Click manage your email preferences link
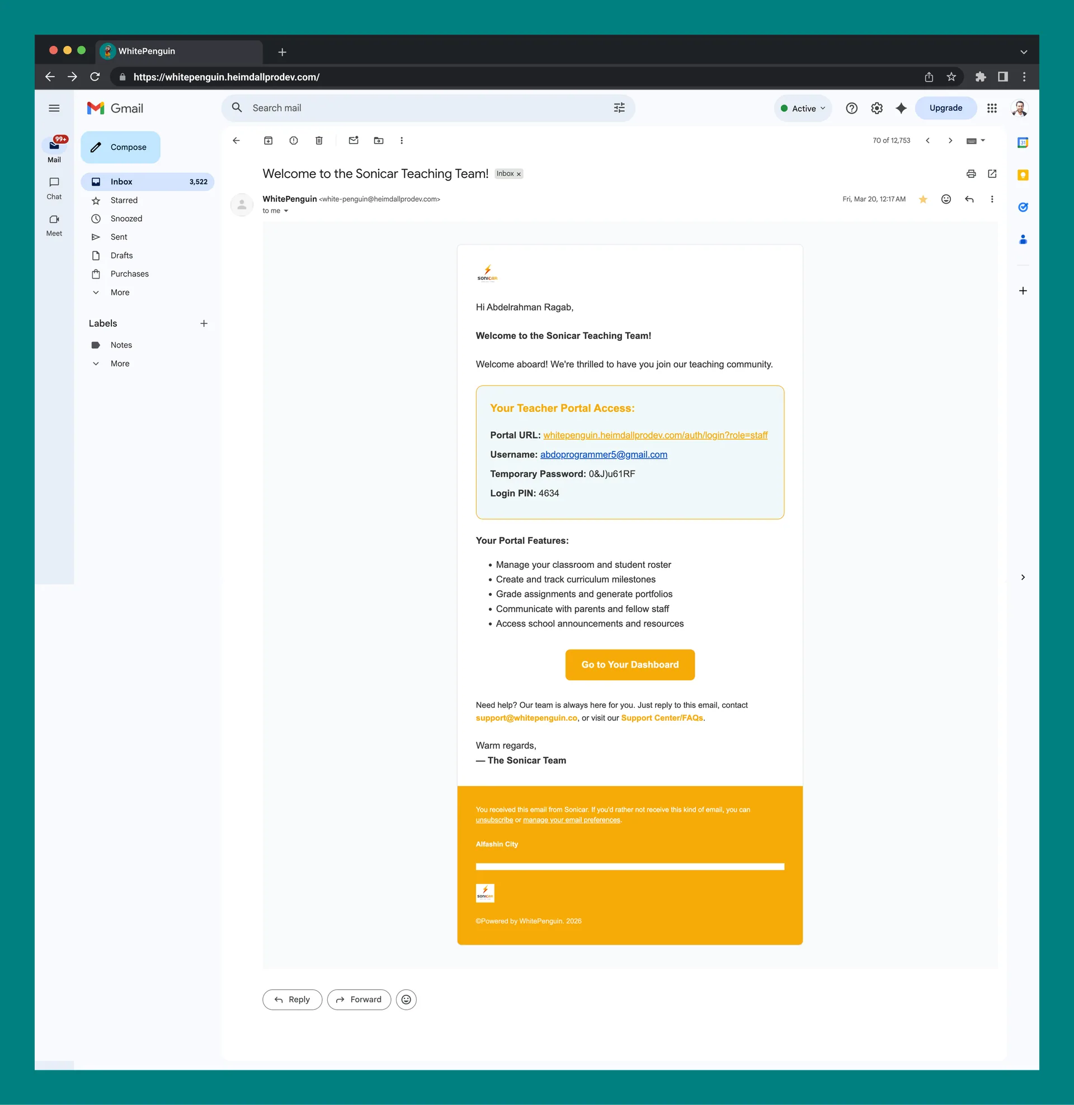Image resolution: width=1074 pixels, height=1105 pixels. coord(572,820)
